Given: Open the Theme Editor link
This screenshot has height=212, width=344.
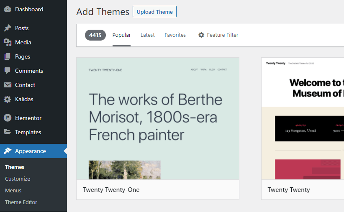Looking at the screenshot, I should click(21, 202).
